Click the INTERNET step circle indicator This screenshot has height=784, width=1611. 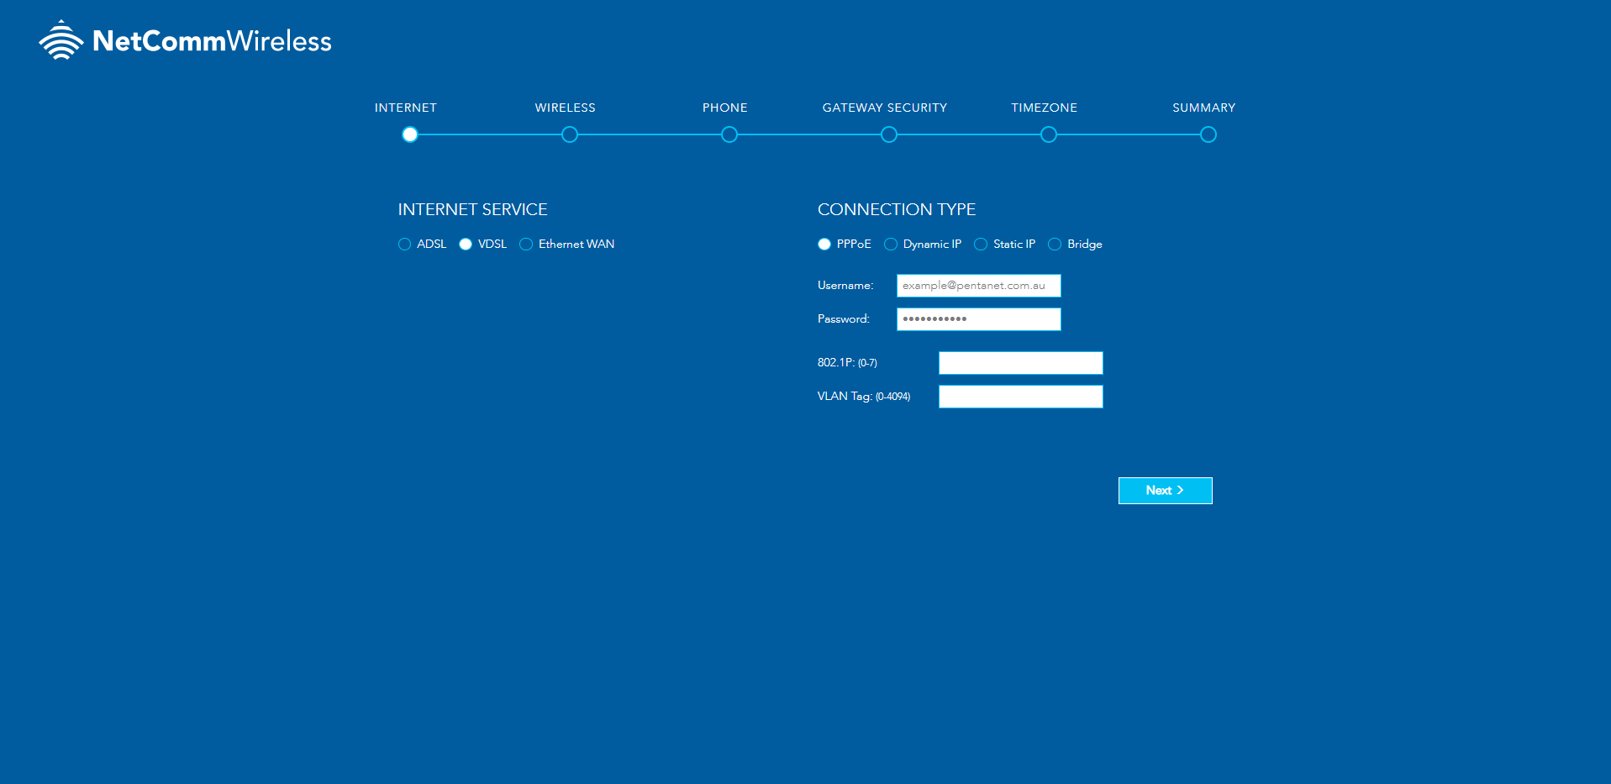409,134
